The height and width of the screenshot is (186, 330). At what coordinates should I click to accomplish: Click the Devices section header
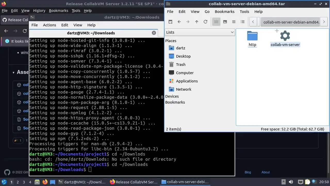point(172,96)
